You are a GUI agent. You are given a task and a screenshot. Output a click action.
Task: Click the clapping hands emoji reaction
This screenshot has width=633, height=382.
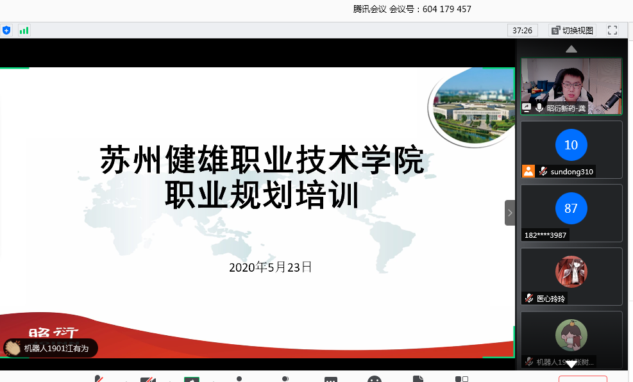[x=13, y=348]
